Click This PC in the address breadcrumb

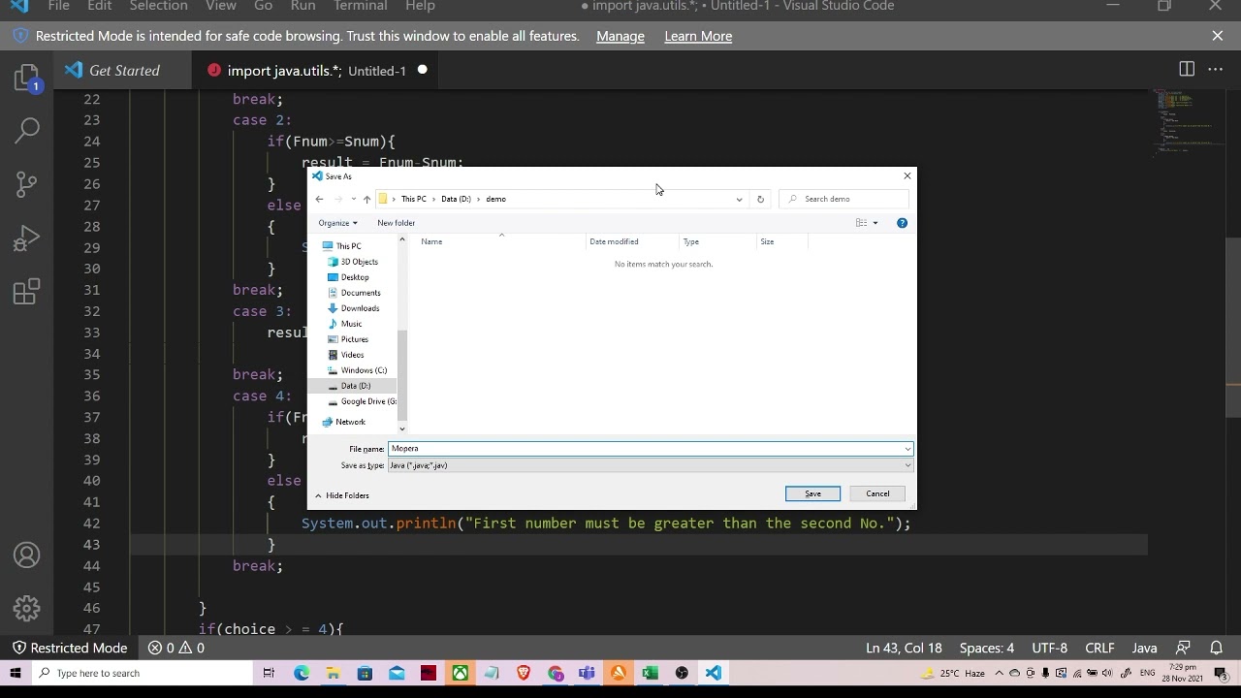[413, 199]
